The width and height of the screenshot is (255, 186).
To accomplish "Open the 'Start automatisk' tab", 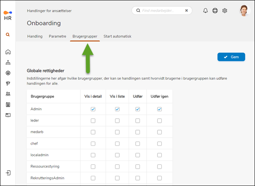I will (x=117, y=36).
